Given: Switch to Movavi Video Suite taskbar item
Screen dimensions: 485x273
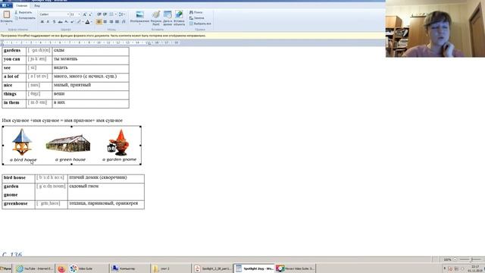Looking at the screenshot, I should point(295,268).
